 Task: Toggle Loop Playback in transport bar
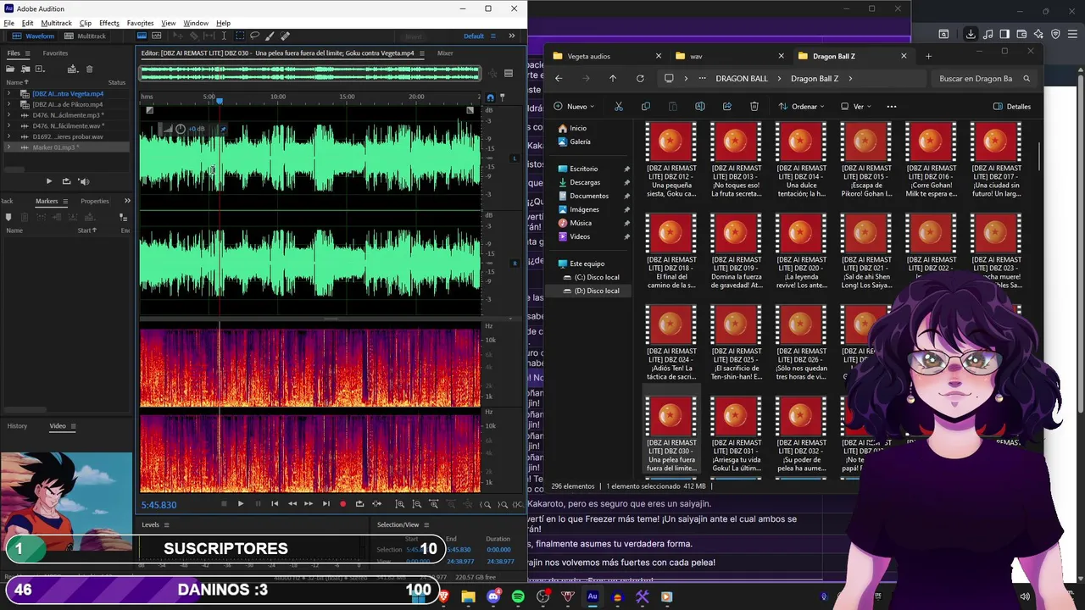[359, 504]
